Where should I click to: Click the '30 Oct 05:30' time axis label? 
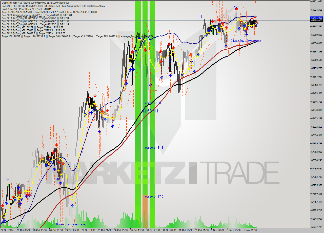[x=121, y=230]
